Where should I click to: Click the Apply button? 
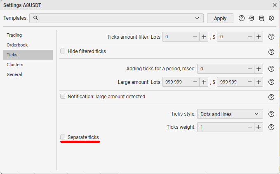tap(220, 18)
